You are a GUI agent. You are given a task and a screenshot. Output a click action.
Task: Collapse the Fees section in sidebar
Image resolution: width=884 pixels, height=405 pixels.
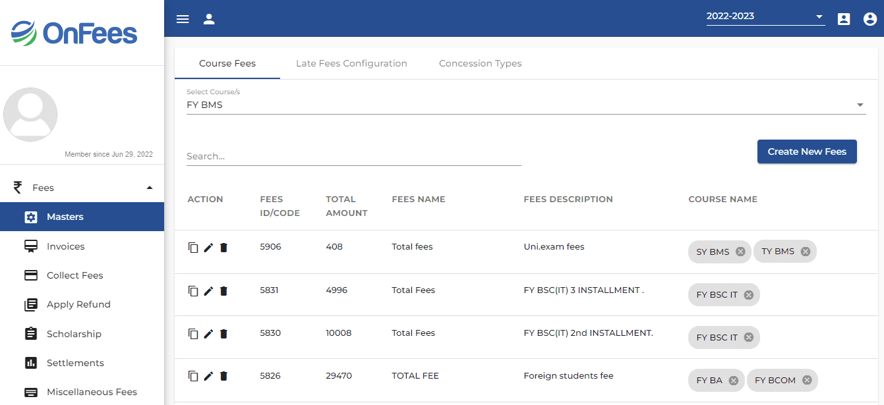pos(150,187)
